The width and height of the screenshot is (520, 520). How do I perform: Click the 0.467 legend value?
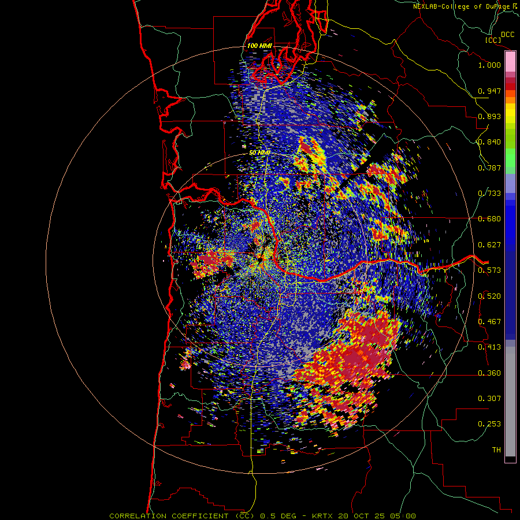(489, 322)
